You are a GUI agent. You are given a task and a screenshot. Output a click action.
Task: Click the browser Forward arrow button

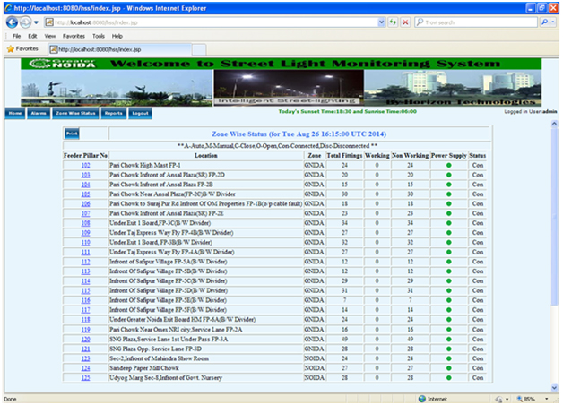click(26, 22)
